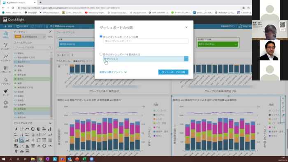
Task: Open the Parameters sidebar icon
Action: pos(6,69)
